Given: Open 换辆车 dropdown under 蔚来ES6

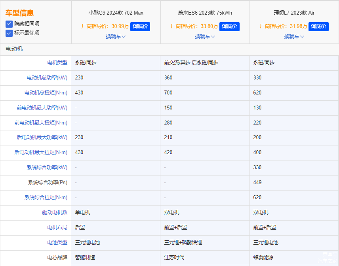Looking at the screenshot, I should [x=205, y=36].
